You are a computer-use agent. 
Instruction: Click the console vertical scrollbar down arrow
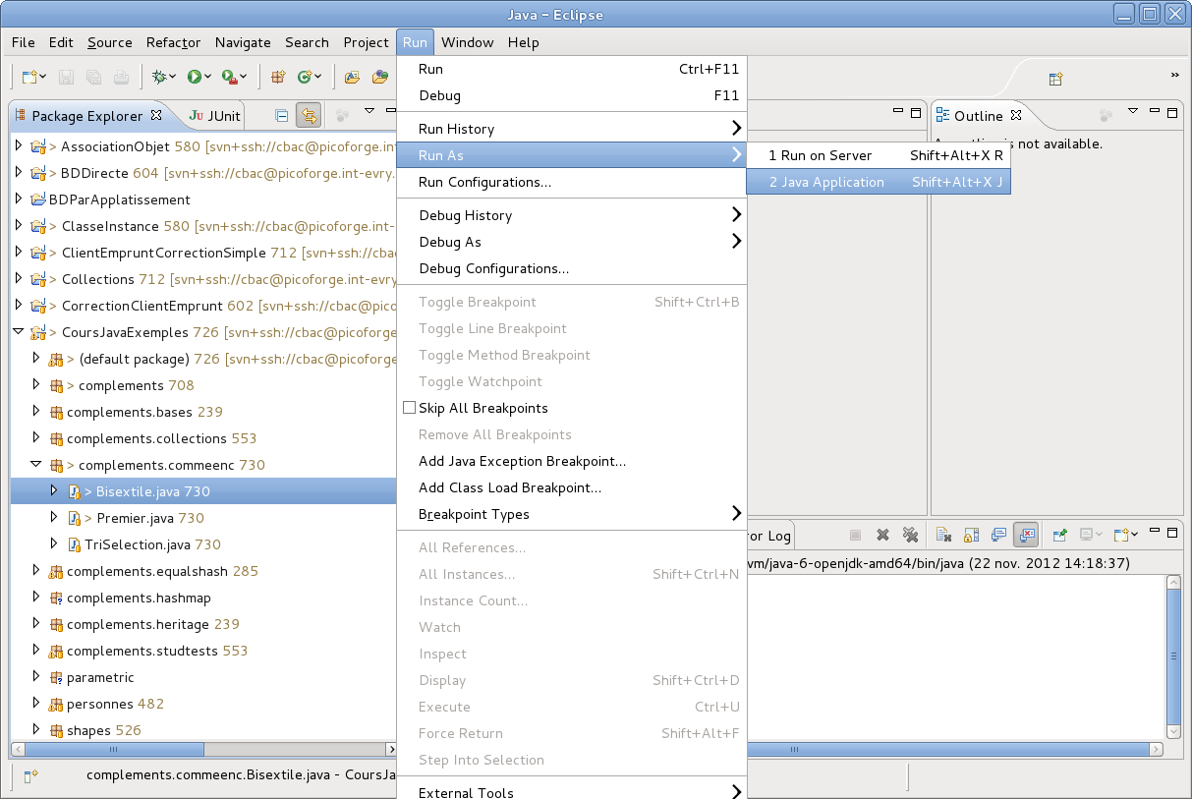[1173, 731]
